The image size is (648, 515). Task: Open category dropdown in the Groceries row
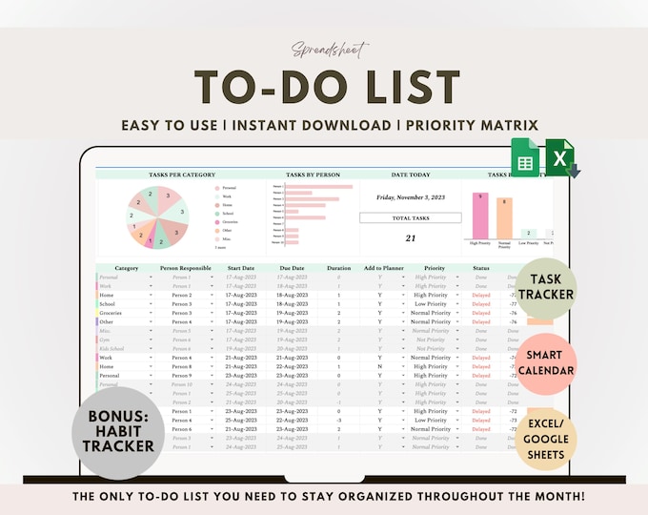click(x=151, y=313)
